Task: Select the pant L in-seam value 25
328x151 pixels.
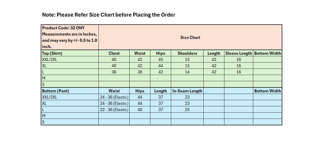Action: (x=187, y=109)
